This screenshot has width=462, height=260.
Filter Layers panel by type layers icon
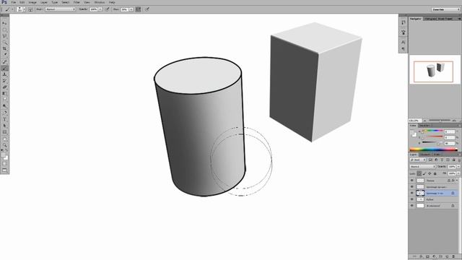442,160
